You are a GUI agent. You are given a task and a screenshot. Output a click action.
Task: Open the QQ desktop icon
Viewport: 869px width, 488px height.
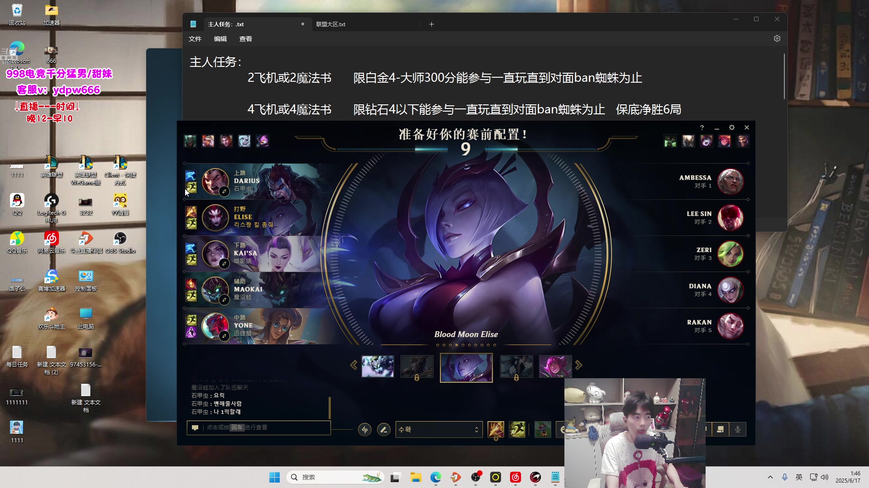tap(17, 204)
